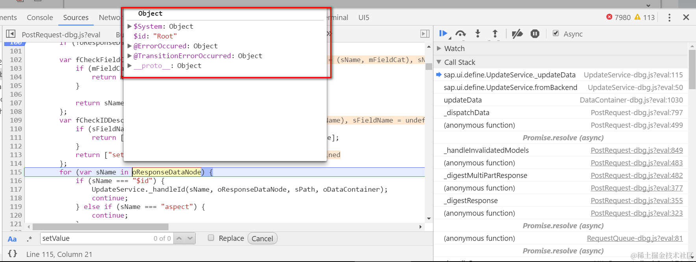Click the error count 7980
This screenshot has width=696, height=262.
(622, 17)
